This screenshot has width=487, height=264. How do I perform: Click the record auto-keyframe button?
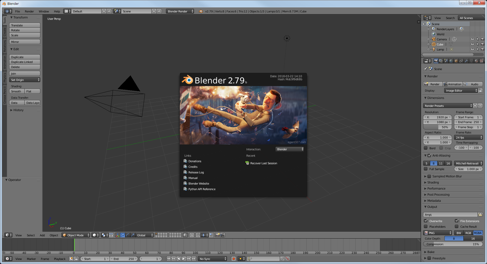coord(234,259)
